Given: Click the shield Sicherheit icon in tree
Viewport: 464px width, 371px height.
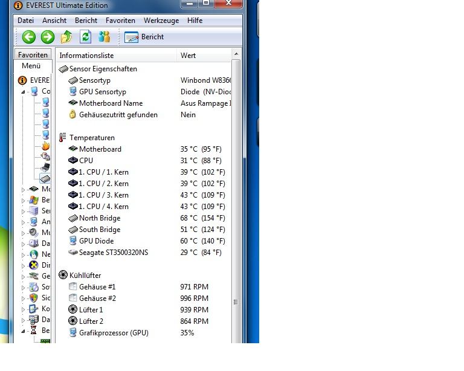Looking at the screenshot, I should [x=34, y=298].
